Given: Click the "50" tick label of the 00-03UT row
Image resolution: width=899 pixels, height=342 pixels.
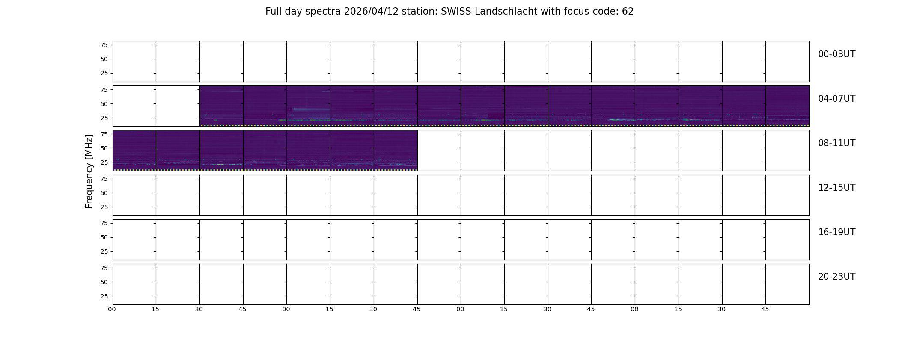Looking at the screenshot, I should 104,59.
